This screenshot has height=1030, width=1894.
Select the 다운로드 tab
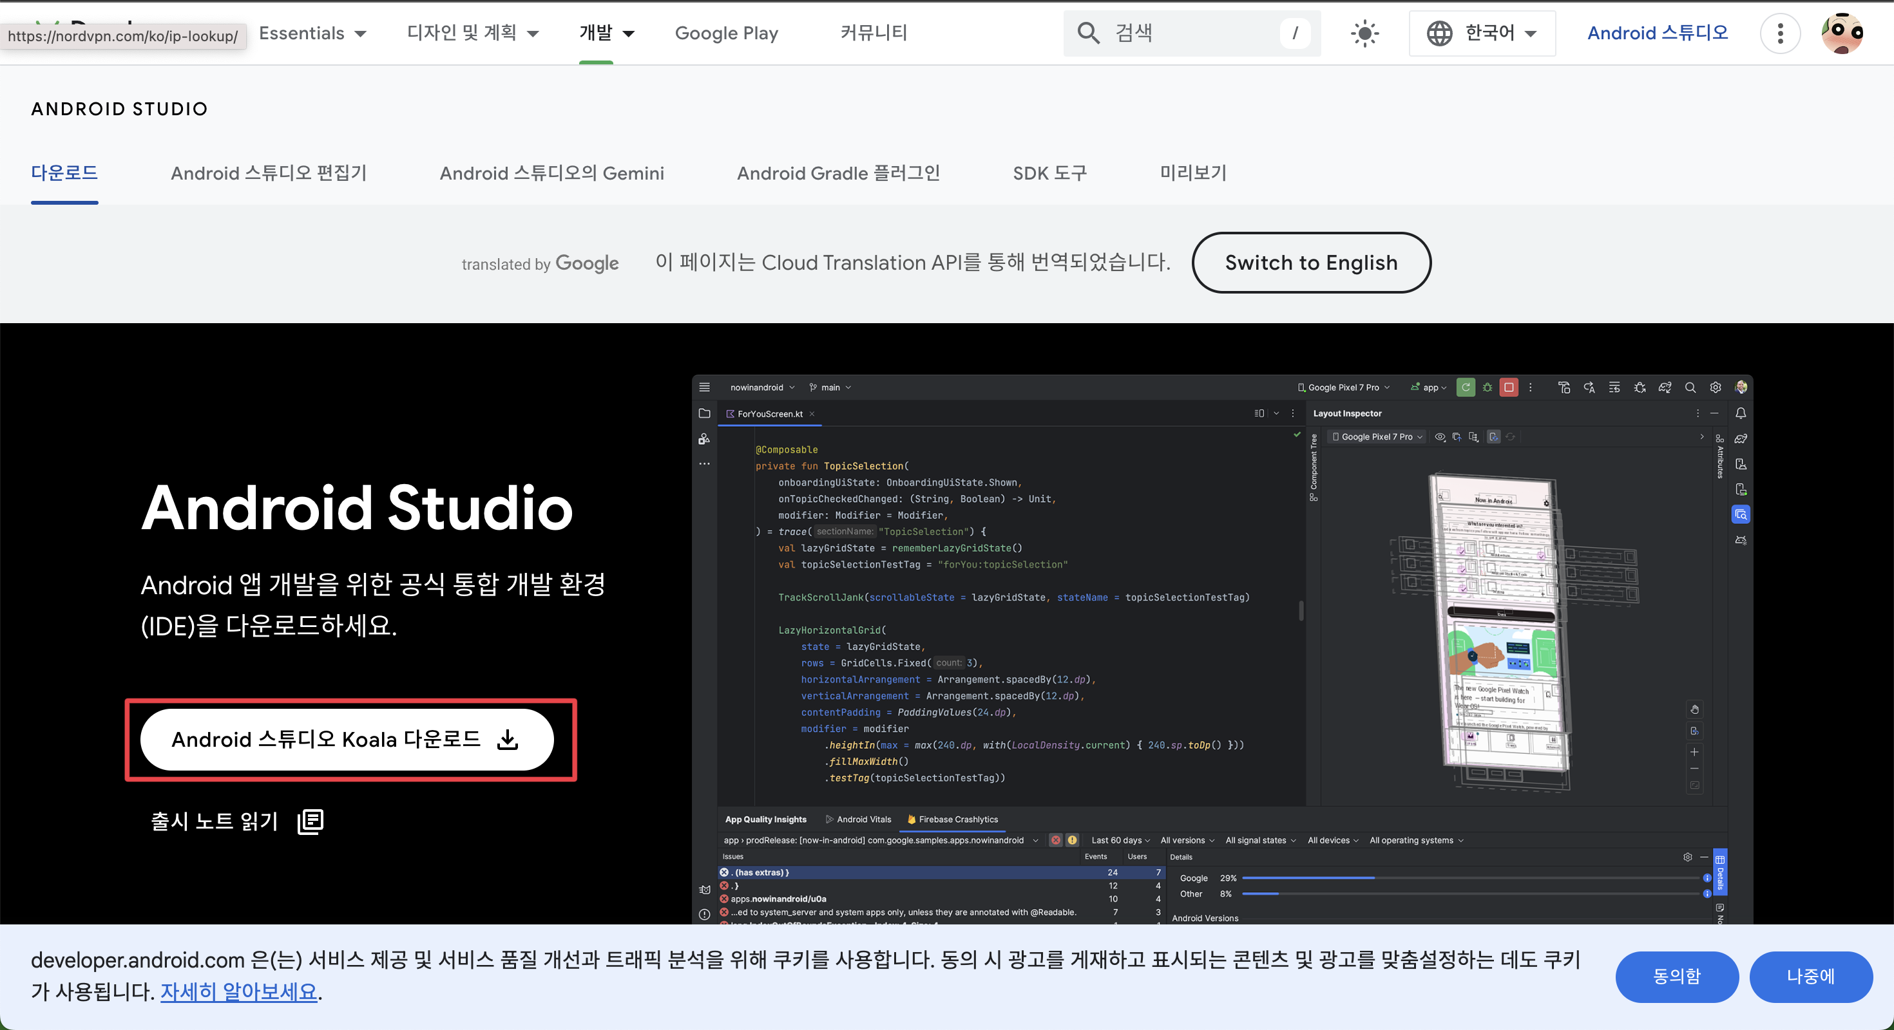click(x=64, y=173)
